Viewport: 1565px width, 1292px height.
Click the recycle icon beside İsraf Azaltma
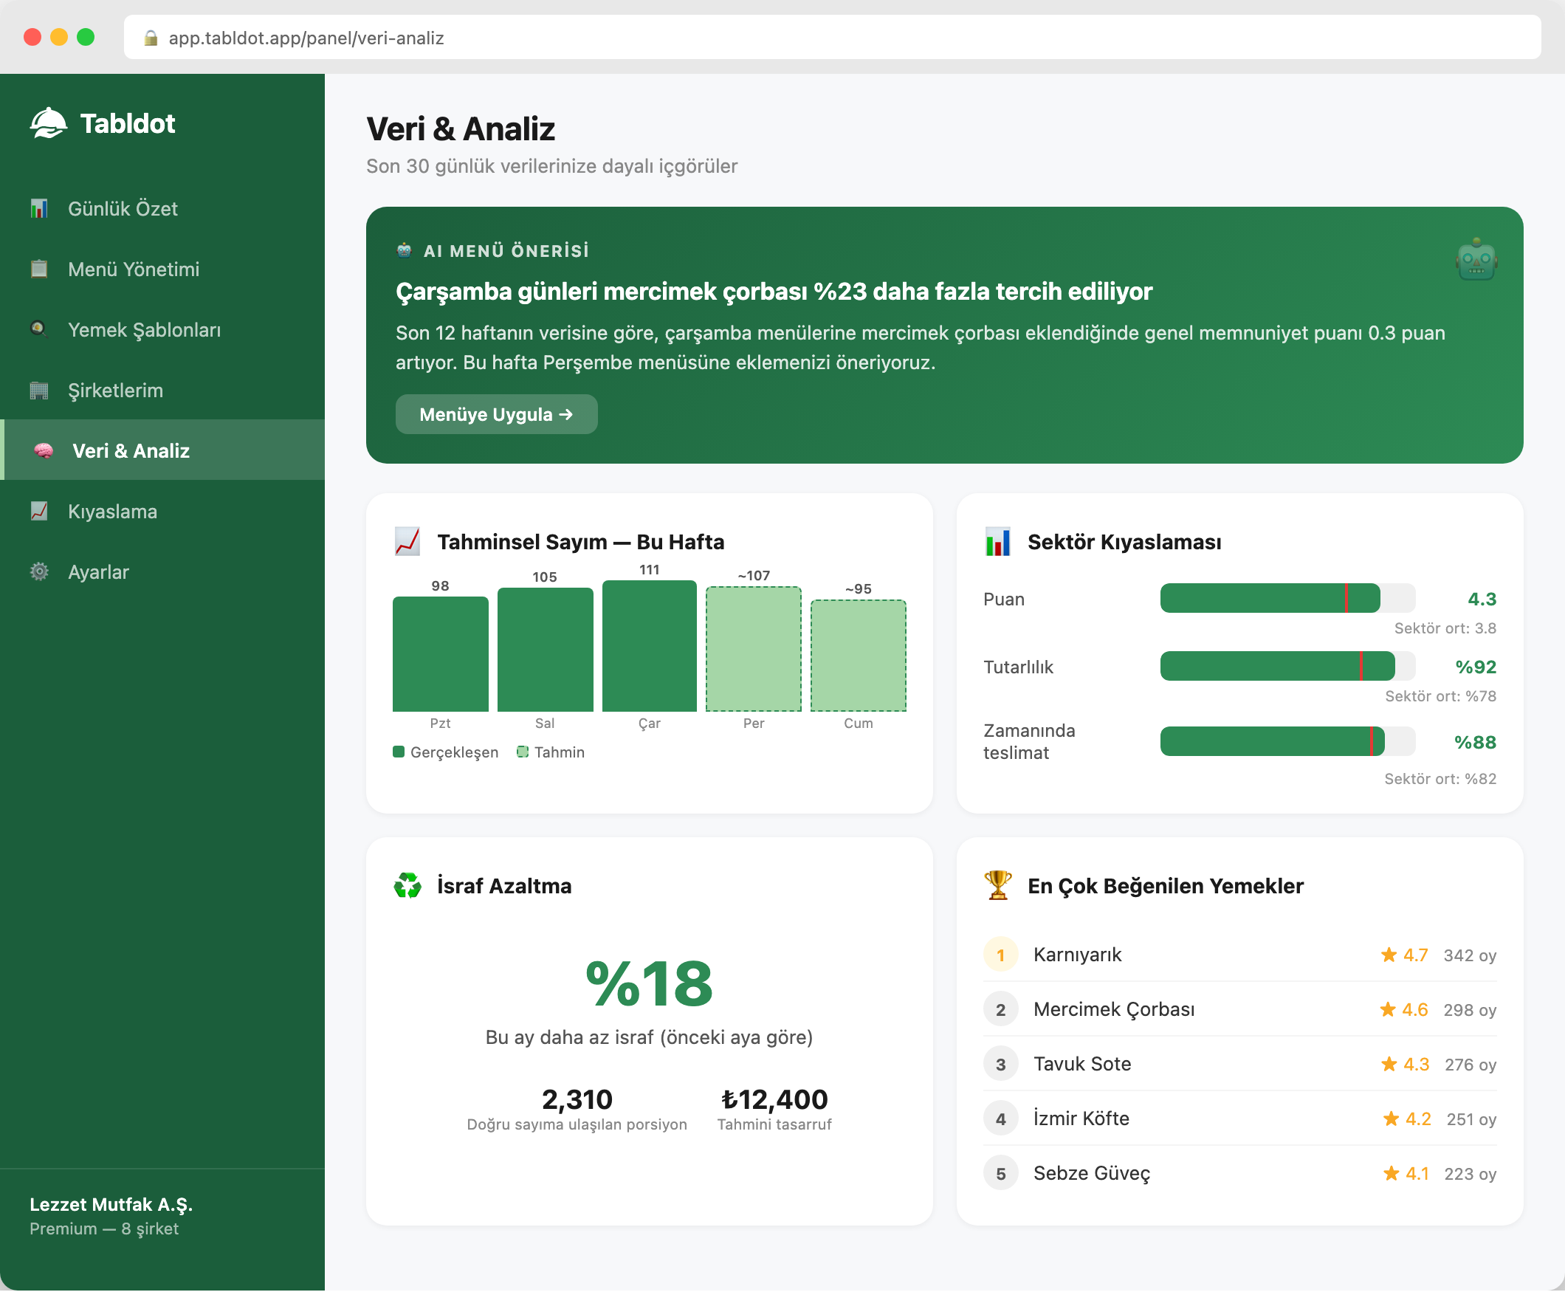click(x=407, y=886)
